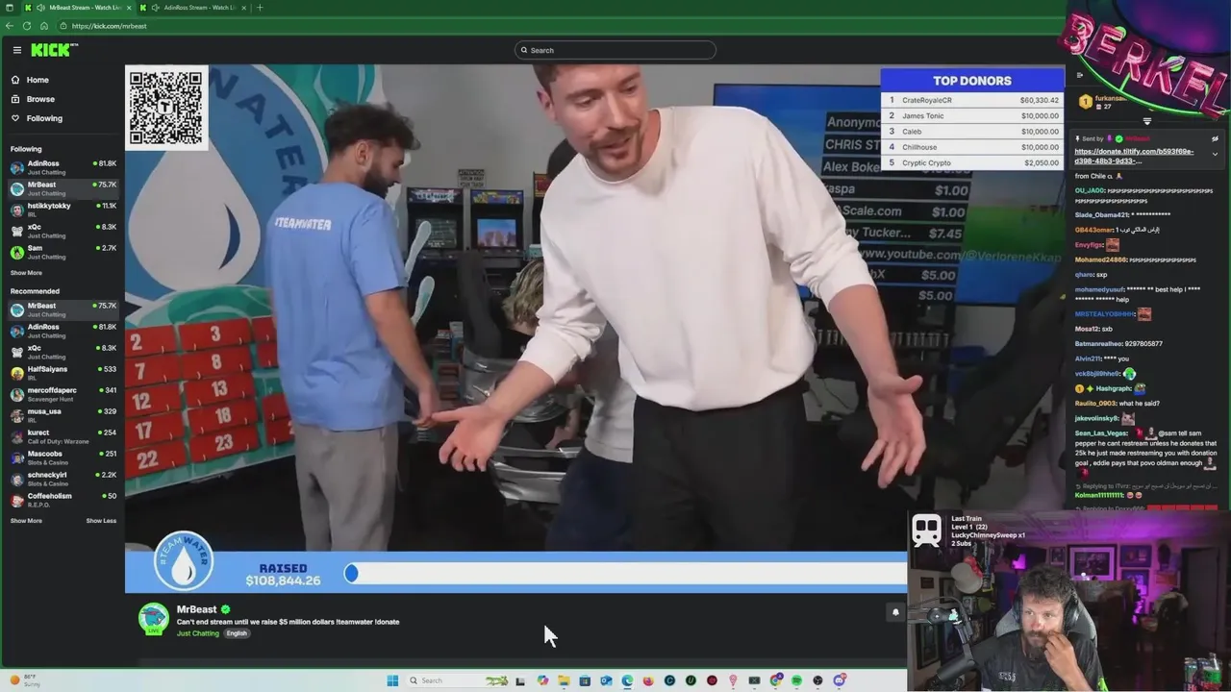Open Firefox from the taskbar

tap(648, 680)
